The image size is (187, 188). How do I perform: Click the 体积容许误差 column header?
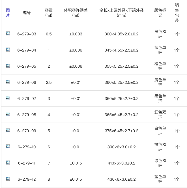pos(76,13)
